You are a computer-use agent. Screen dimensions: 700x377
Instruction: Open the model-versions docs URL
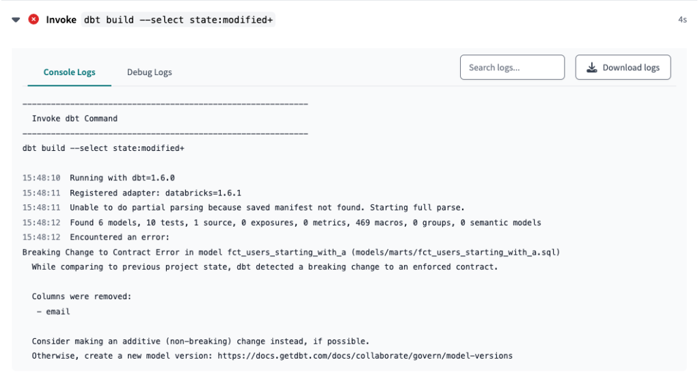[365, 356]
